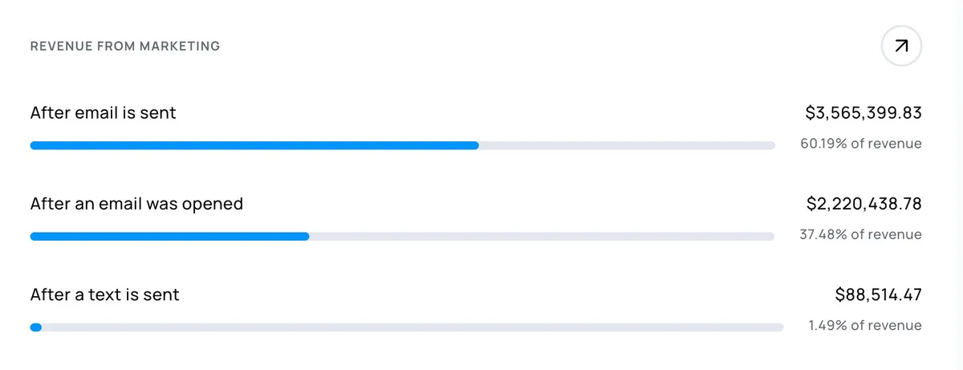
Task: Click the right end of text-sent bar track
Action: point(778,327)
